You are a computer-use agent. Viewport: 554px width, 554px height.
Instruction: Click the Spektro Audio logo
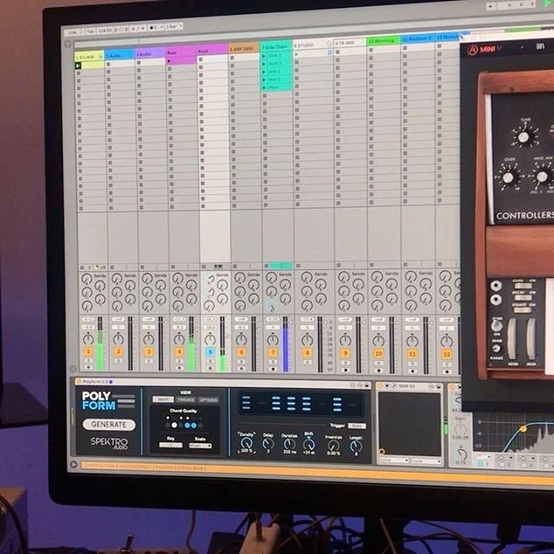(109, 442)
